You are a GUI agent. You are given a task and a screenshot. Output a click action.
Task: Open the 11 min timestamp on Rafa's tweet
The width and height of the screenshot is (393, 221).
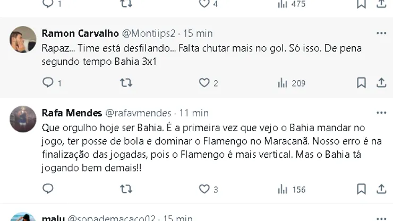pyautogui.click(x=194, y=113)
